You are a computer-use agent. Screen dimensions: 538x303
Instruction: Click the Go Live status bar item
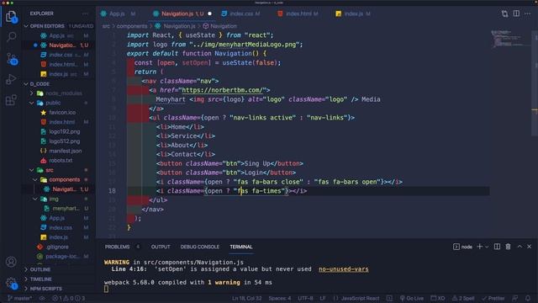tap(411, 298)
